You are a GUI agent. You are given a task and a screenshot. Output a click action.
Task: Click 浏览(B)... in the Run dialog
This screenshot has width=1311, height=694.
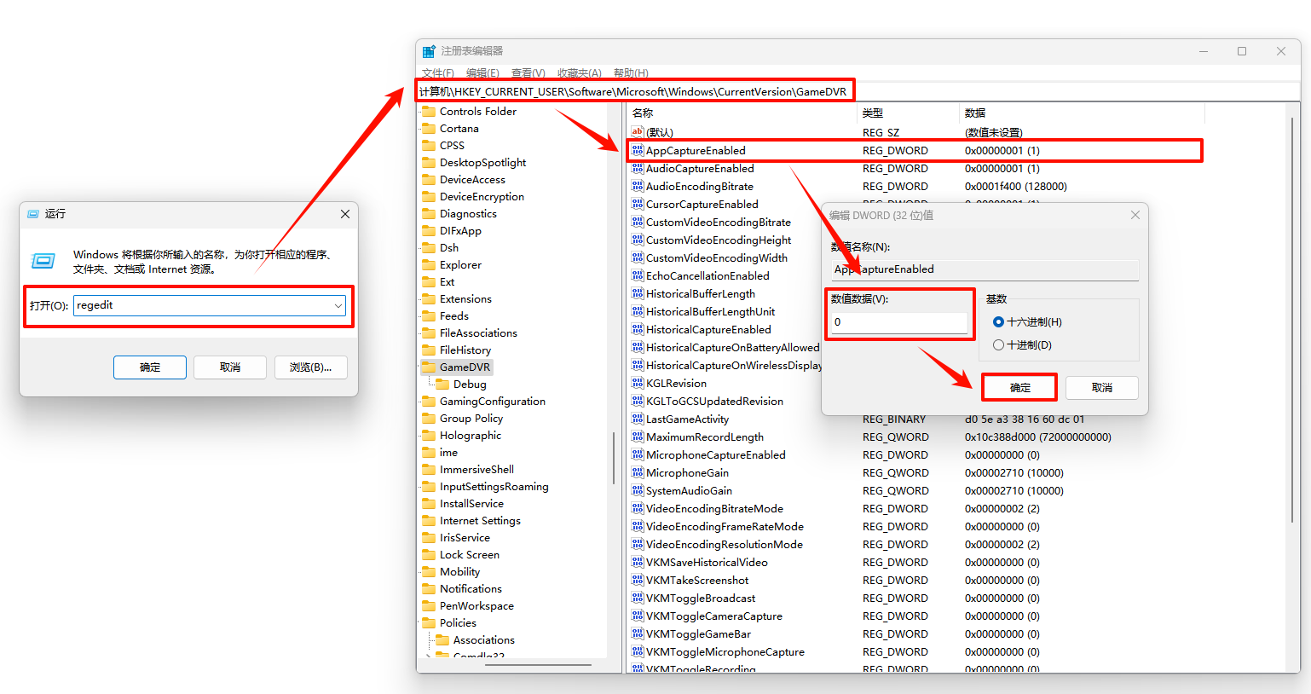click(x=310, y=367)
